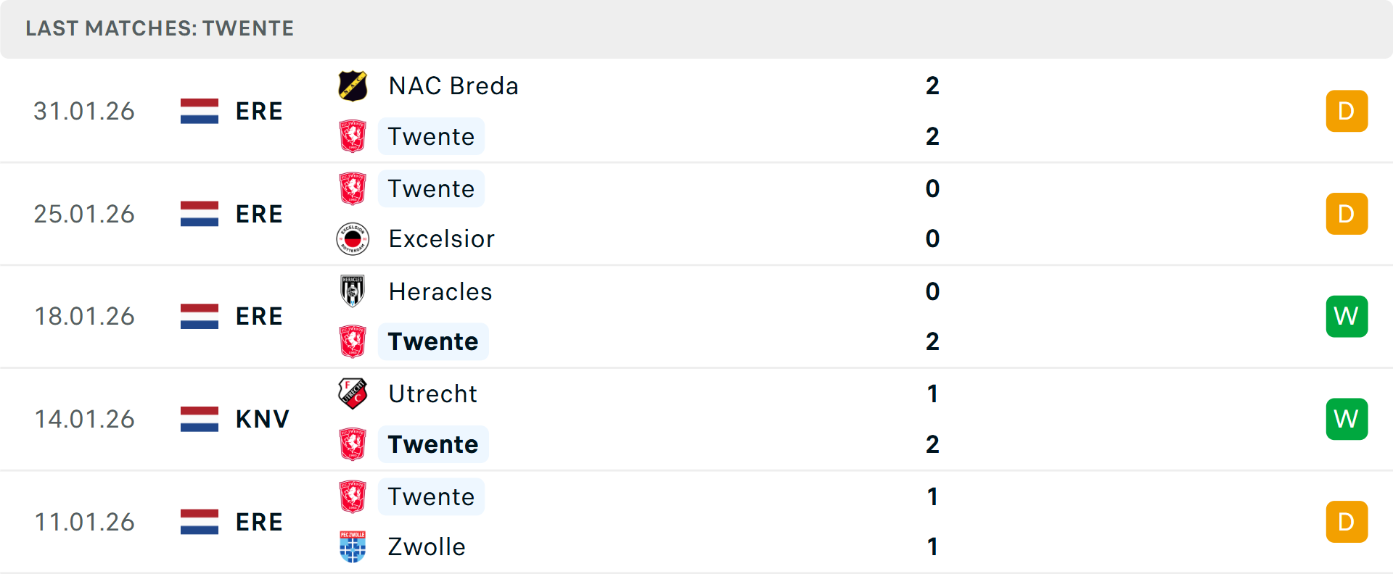1393x574 pixels.
Task: Open the NAC Breda team link
Action: click(453, 86)
